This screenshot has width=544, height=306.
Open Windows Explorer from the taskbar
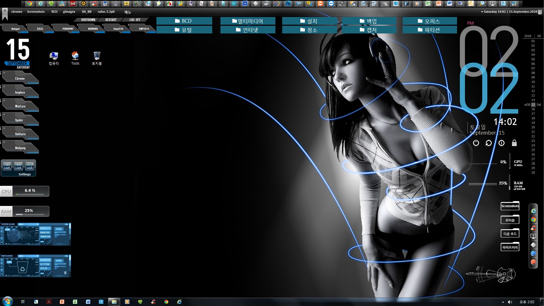(114, 302)
